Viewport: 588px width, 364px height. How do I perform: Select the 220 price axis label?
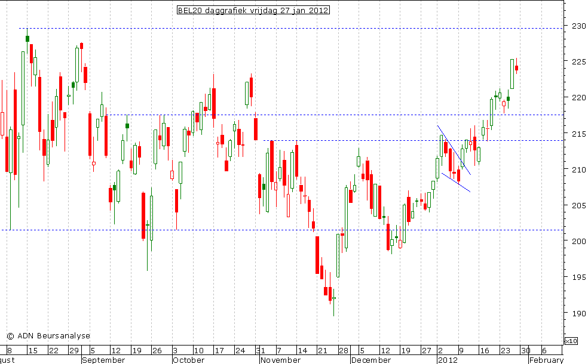tap(578, 98)
